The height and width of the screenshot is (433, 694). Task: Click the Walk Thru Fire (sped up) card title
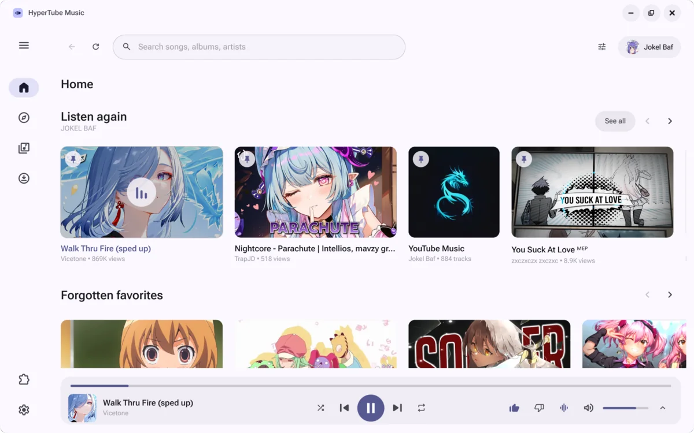106,249
